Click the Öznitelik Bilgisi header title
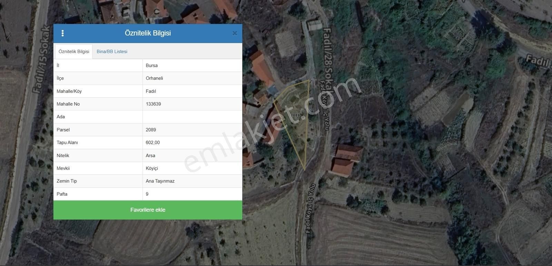The height and width of the screenshot is (266, 552). point(148,33)
